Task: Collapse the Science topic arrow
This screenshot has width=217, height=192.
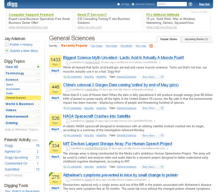Action: 39,80
